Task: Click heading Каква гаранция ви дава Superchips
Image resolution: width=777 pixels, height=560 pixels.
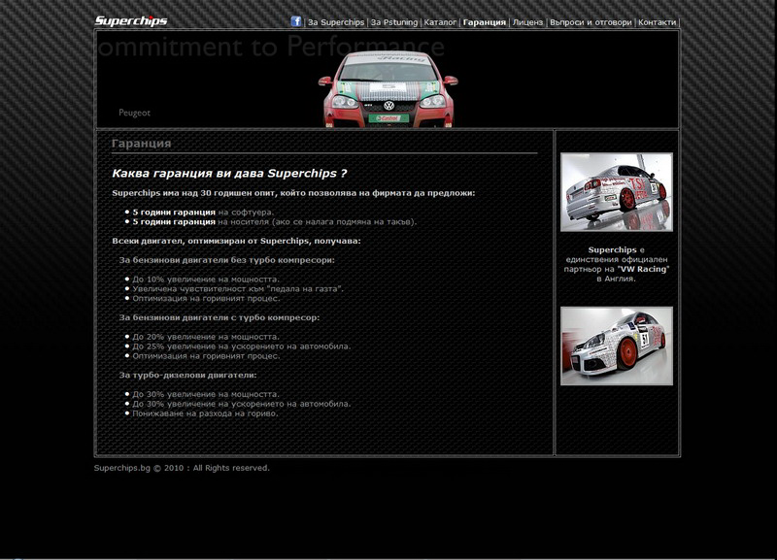Action: click(229, 174)
